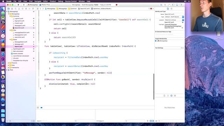Open the Type dropdown (Default - Swift Source)
This screenshot has width=224, height=126.
coord(174,17)
